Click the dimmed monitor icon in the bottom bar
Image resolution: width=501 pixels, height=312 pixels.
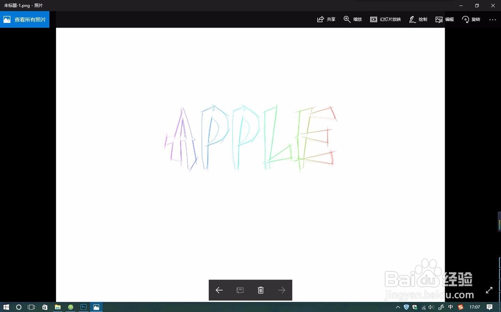click(240, 290)
